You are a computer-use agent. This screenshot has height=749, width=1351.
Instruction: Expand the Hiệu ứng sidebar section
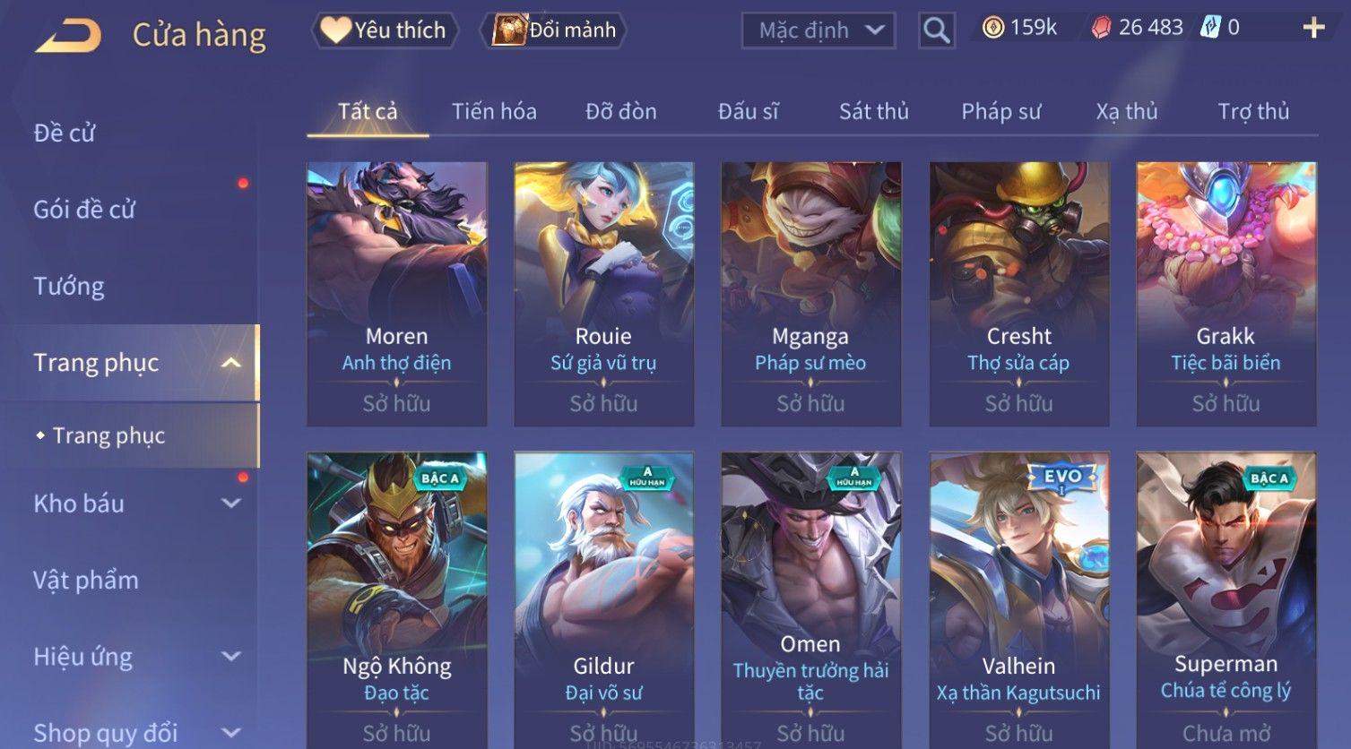[231, 657]
